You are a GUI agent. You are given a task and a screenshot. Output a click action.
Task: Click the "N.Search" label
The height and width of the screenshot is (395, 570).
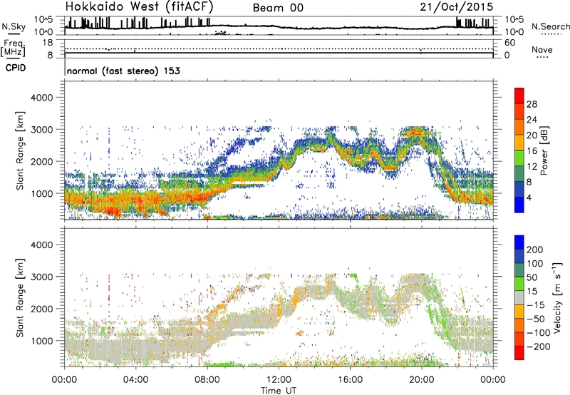coord(551,26)
